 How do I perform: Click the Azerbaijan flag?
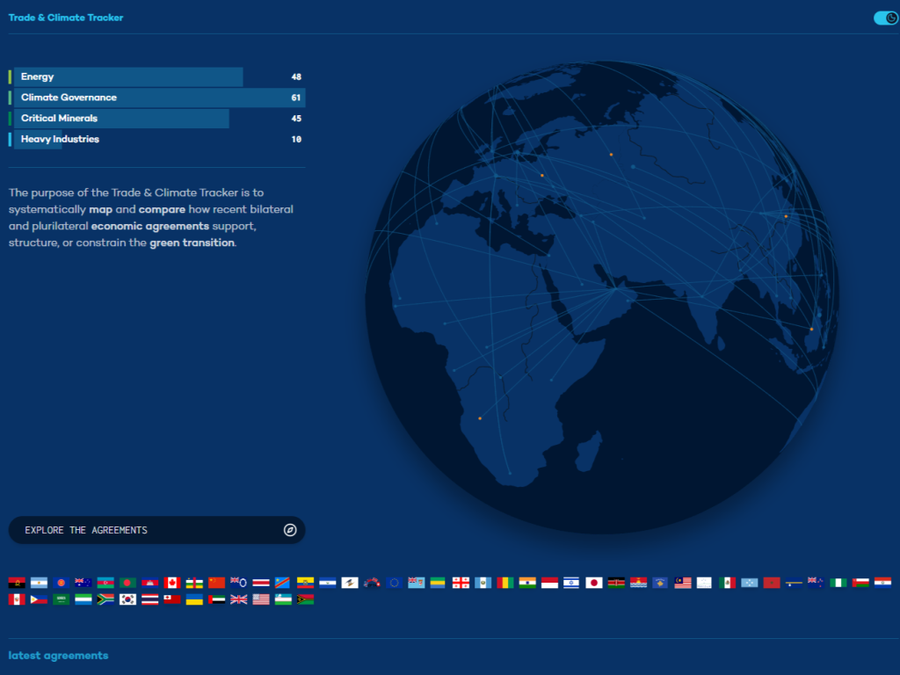[105, 583]
